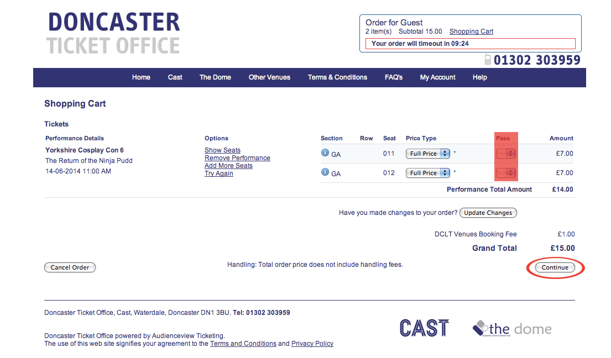Image resolution: width=611 pixels, height=358 pixels.
Task: Open Terms and Conditions footer link
Action: click(x=243, y=344)
